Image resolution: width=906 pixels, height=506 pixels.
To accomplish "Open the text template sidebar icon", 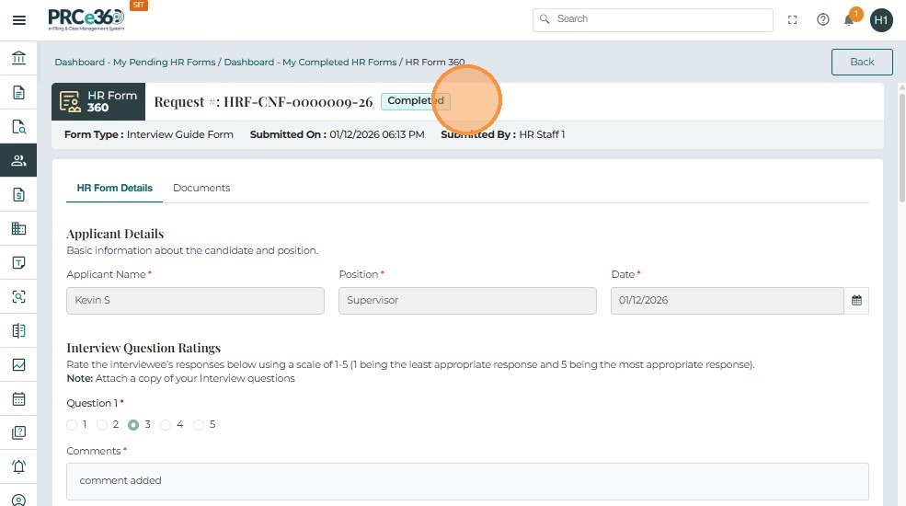I will (x=18, y=263).
